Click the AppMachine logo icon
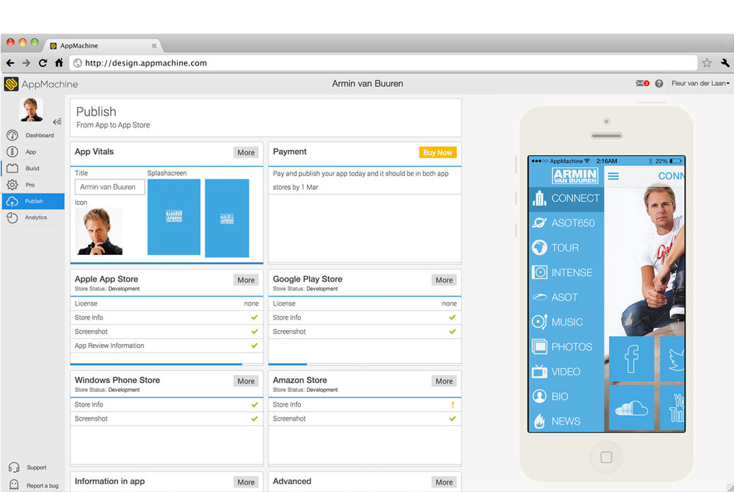 [x=11, y=84]
